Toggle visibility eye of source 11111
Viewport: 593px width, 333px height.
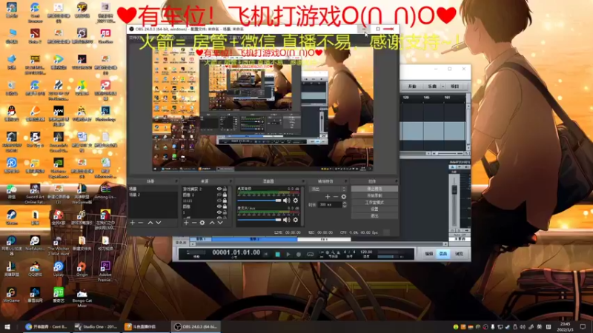point(219,201)
